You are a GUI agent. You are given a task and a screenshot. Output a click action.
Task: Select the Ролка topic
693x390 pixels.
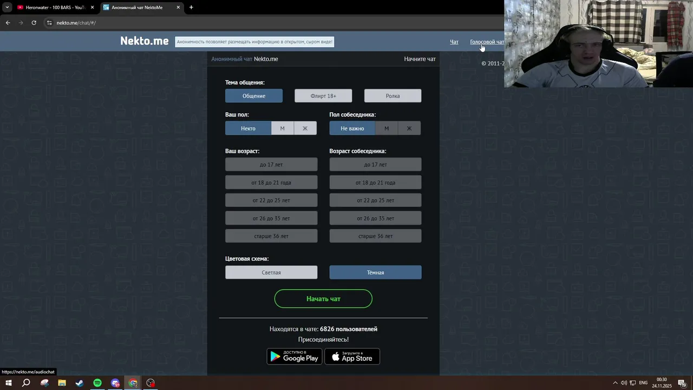point(393,96)
